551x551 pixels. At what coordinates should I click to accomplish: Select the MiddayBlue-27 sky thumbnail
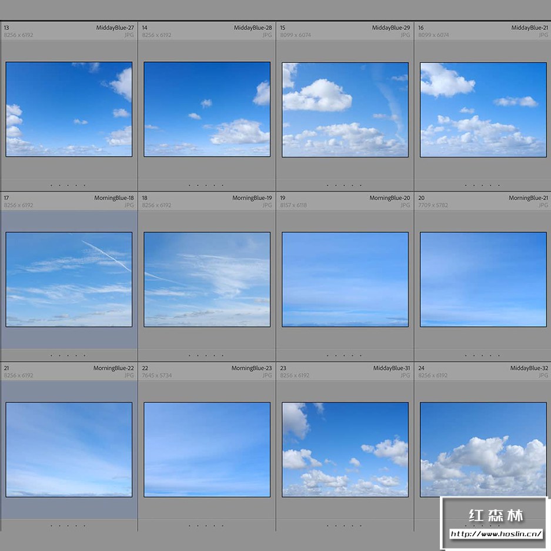click(69, 109)
